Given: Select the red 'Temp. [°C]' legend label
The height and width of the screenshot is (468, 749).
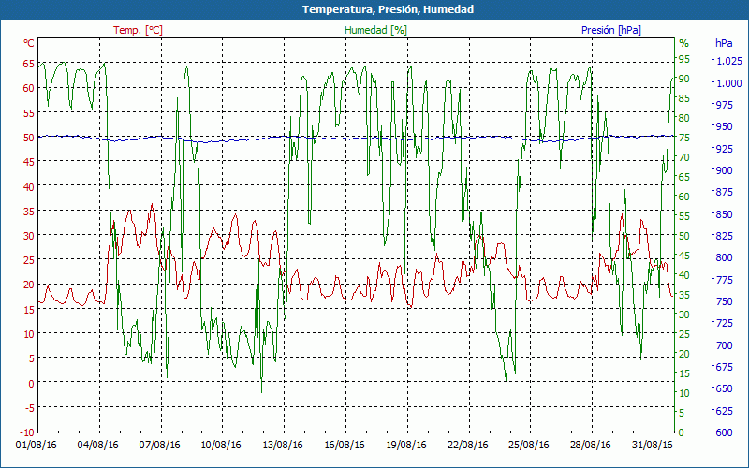Looking at the screenshot, I should pos(138,30).
